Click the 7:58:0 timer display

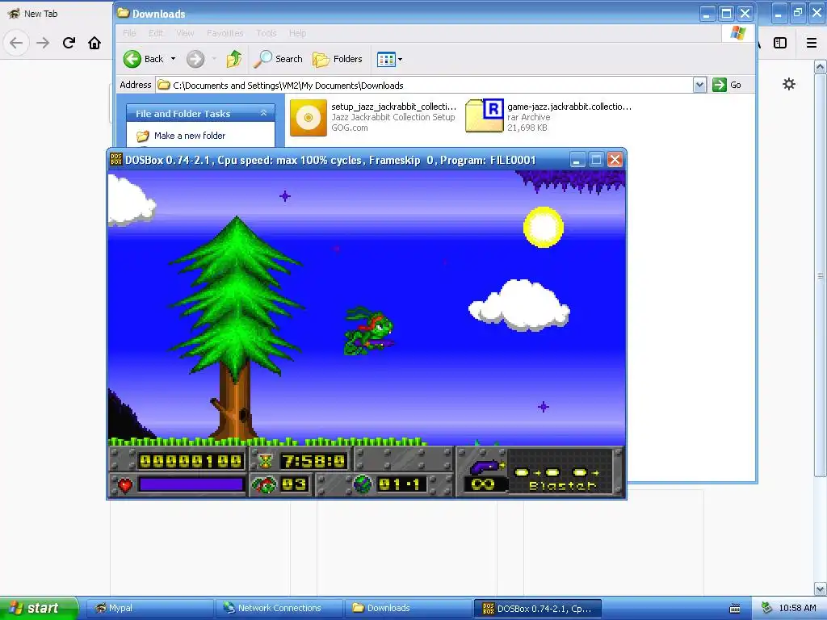(x=314, y=461)
